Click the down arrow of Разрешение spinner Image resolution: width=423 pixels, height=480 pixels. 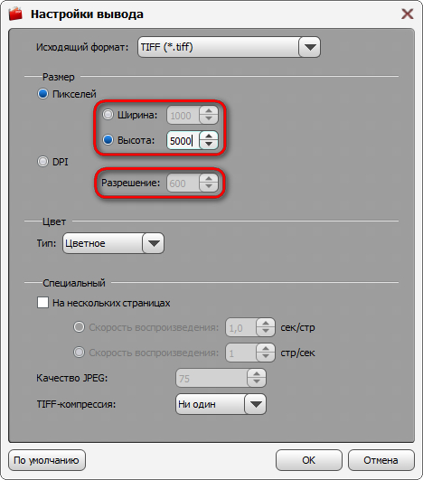(x=209, y=186)
